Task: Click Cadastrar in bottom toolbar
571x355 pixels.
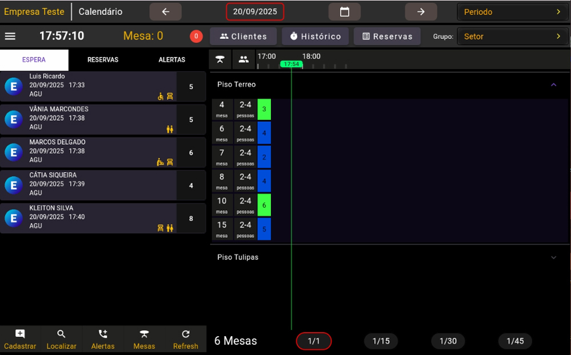Action: coord(20,340)
